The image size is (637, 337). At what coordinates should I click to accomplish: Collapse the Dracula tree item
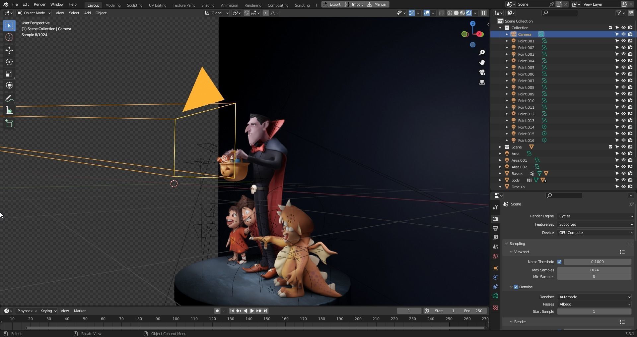pos(500,187)
